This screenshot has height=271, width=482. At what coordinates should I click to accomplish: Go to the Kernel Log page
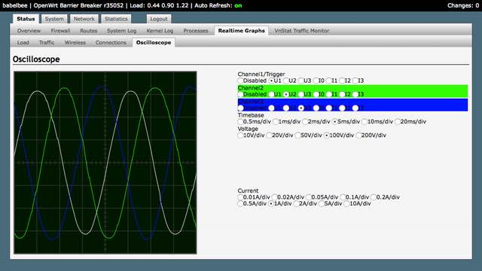(160, 31)
